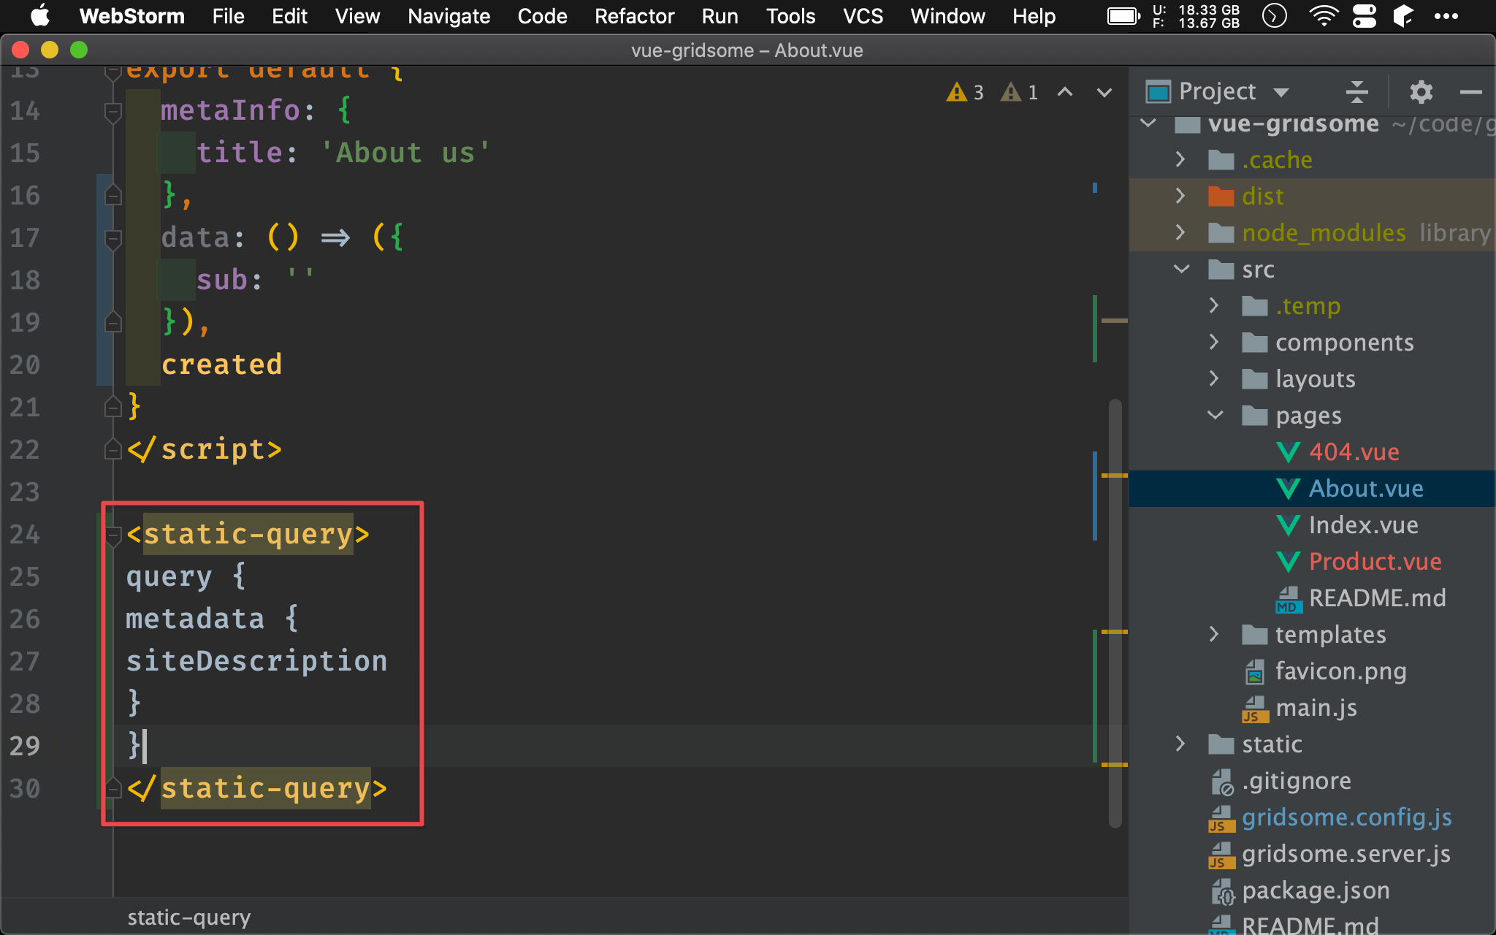Open the Tools menu
Viewport: 1496px width, 935px height.
click(x=790, y=16)
